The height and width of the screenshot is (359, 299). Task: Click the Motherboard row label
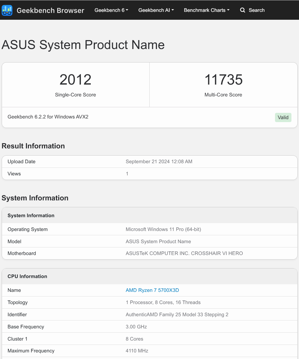(x=22, y=253)
